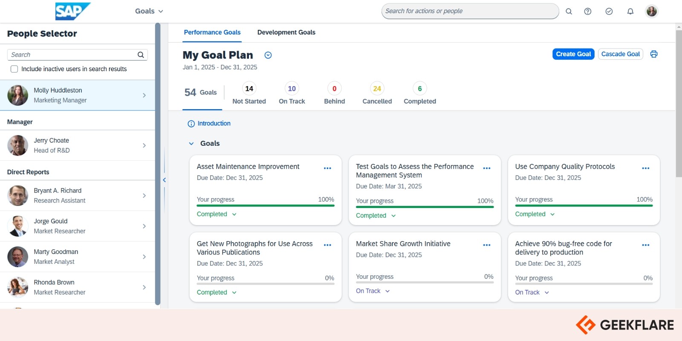Click Molly Huddleston's photo

point(18,95)
